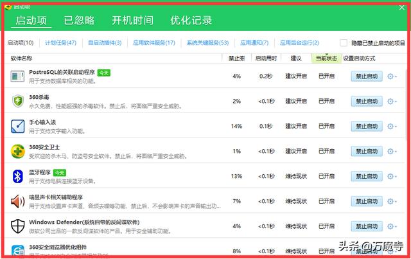Click the 今天 badge beside 蓝牙程序
This screenshot has height=259, width=411.
point(60,173)
